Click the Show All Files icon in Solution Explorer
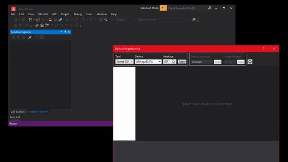This screenshot has height=162, width=288. 42,37
